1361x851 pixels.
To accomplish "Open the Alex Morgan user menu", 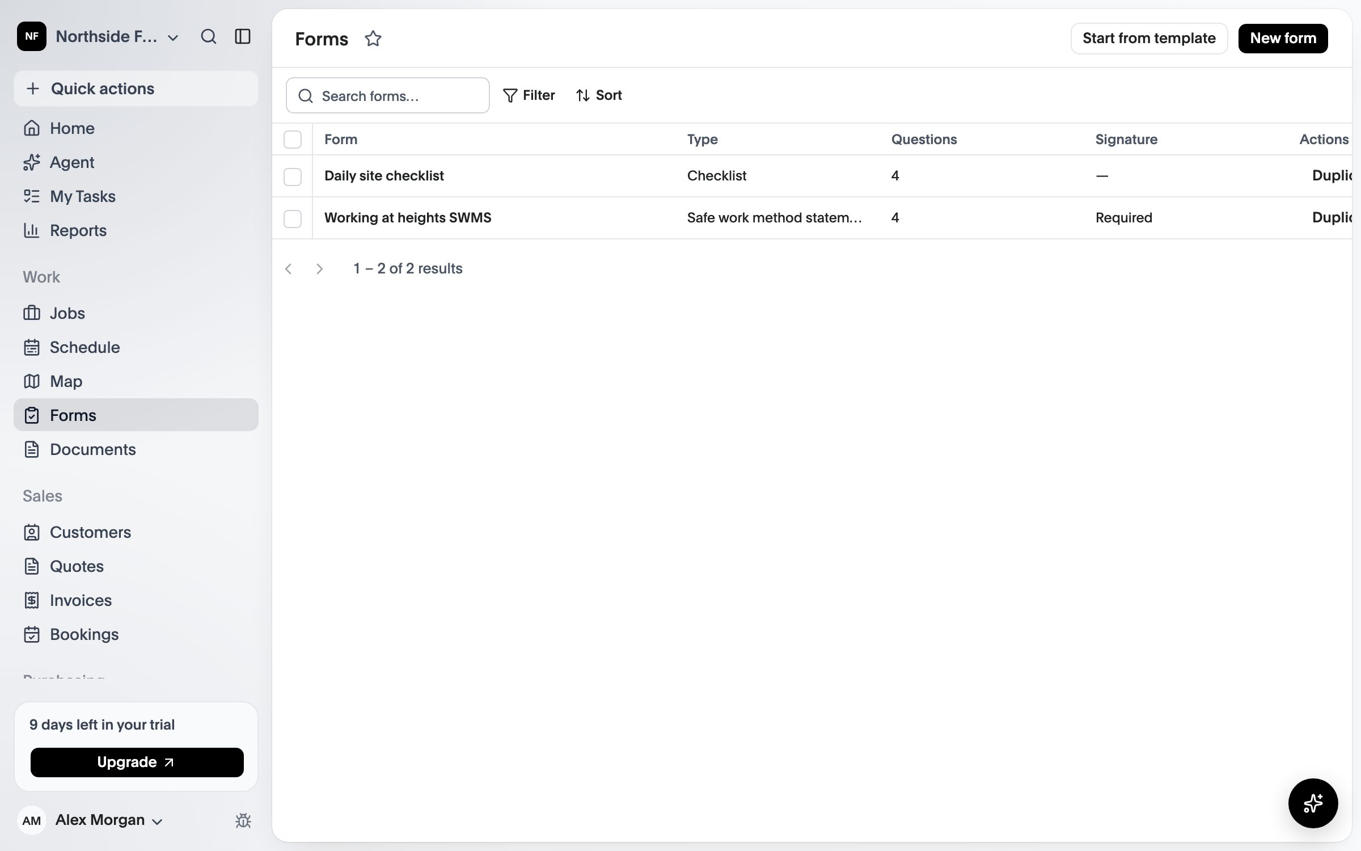I will pos(92,820).
